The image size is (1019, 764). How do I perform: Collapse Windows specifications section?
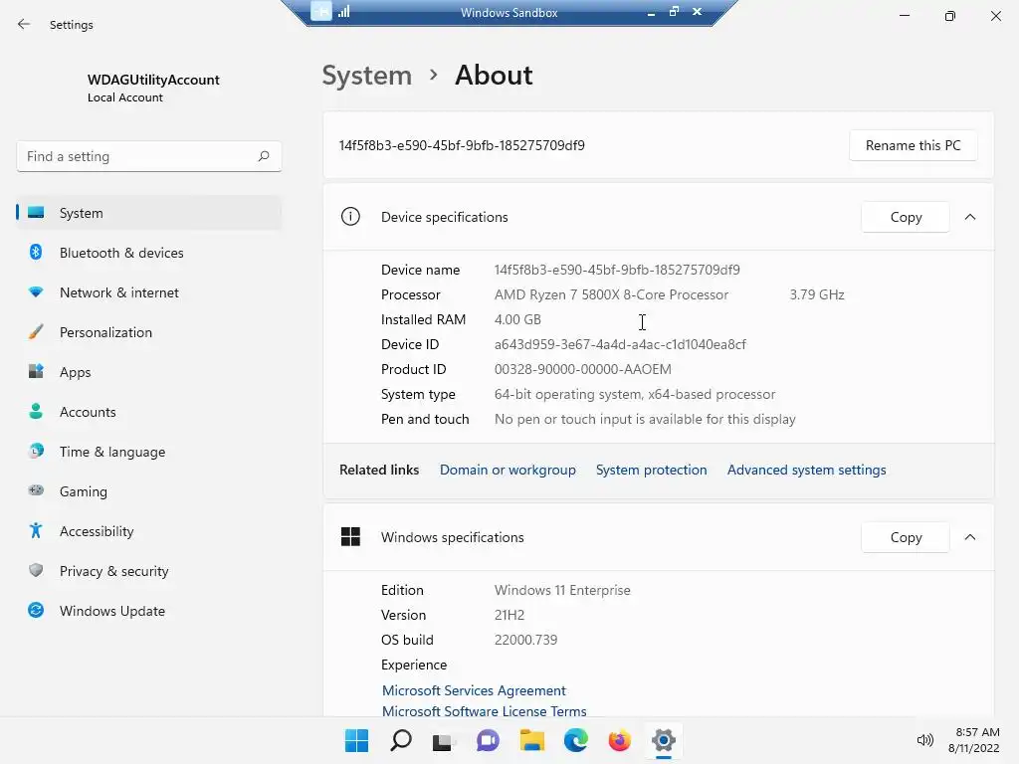(969, 537)
